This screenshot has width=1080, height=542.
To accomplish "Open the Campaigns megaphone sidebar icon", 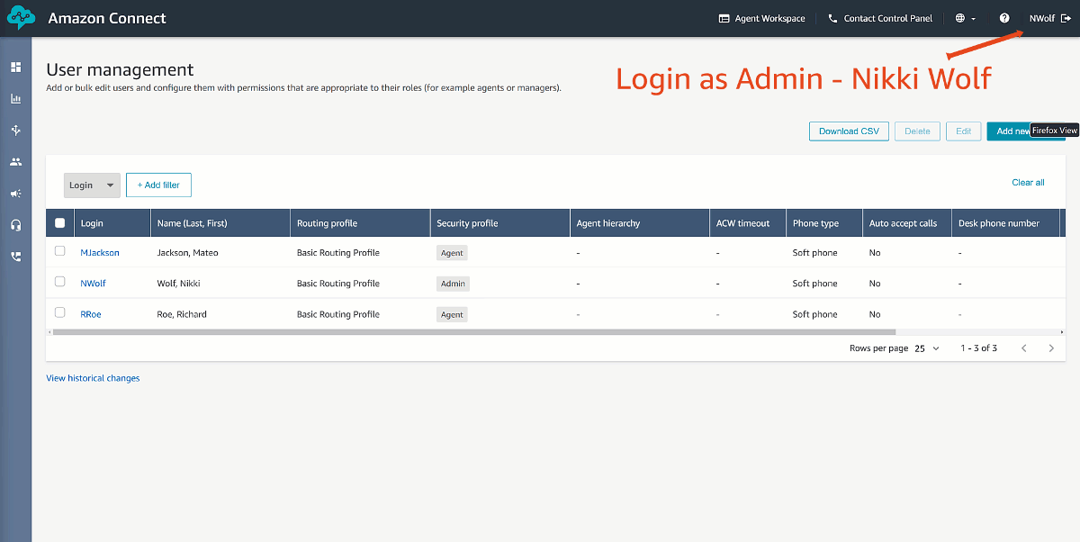I will click(15, 194).
